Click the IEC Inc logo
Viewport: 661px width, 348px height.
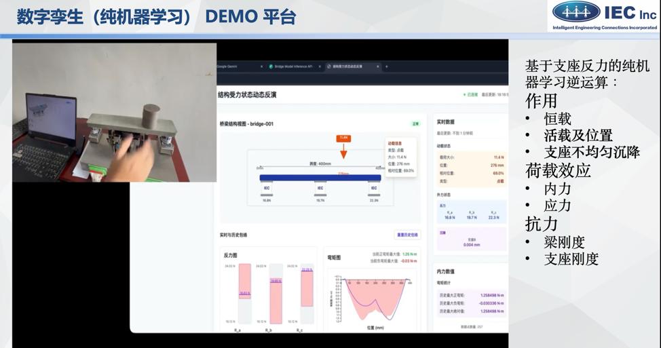click(x=603, y=15)
